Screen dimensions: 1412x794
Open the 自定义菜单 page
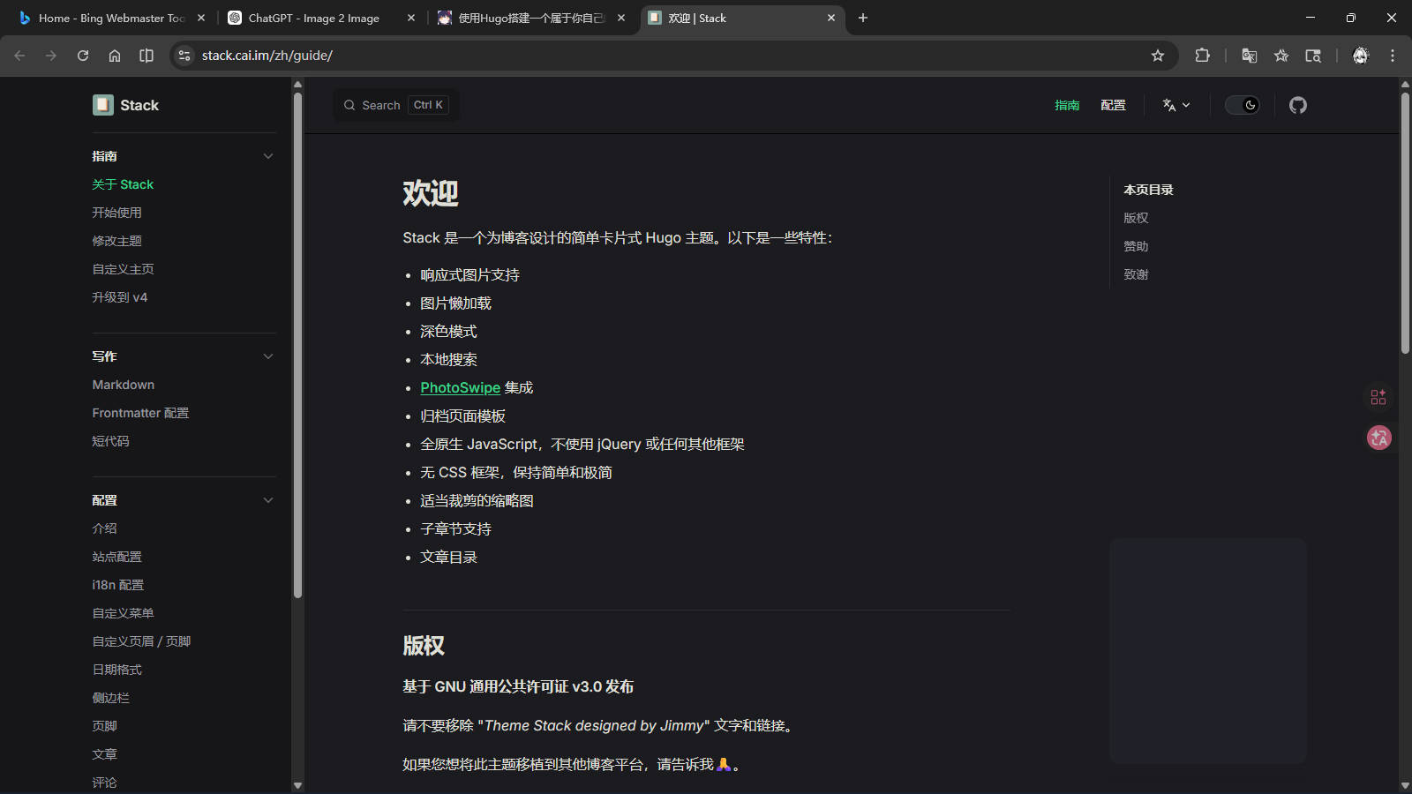(x=123, y=613)
